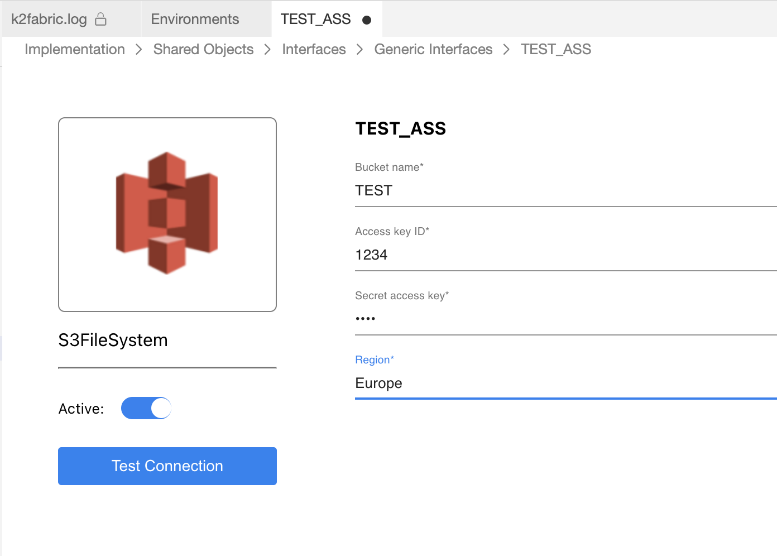Go to Shared Objects in breadcrumb

203,49
